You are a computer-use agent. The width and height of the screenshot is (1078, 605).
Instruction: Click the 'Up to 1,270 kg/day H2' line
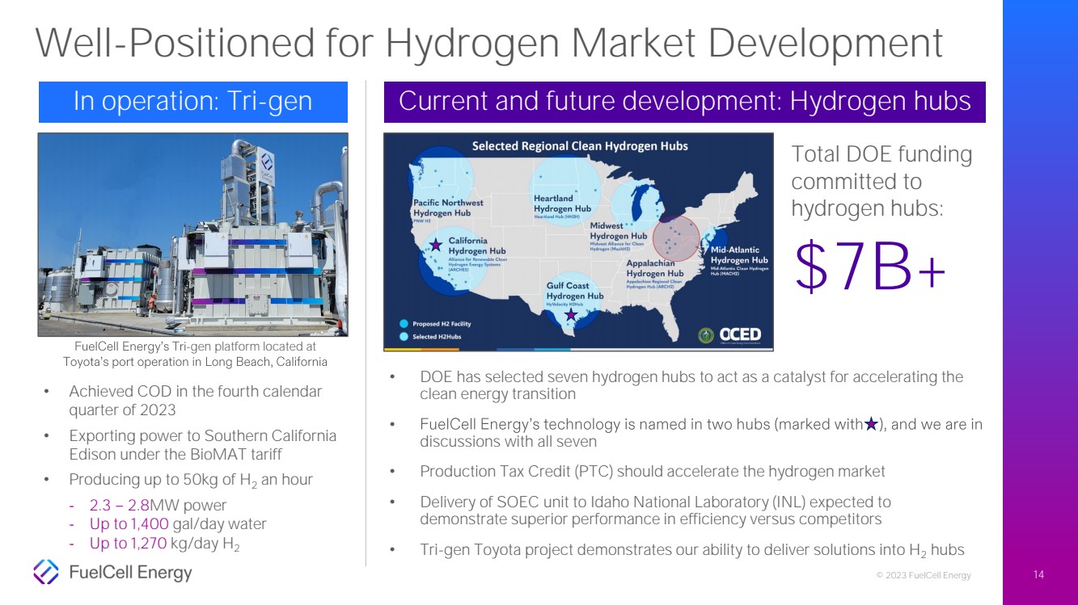164,544
